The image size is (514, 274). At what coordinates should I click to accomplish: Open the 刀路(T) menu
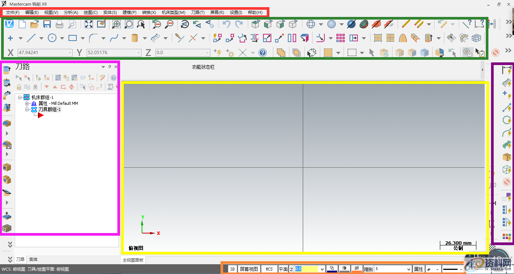198,12
